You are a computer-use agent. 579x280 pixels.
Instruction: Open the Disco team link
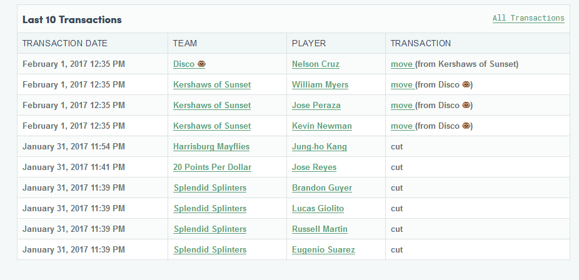point(189,64)
